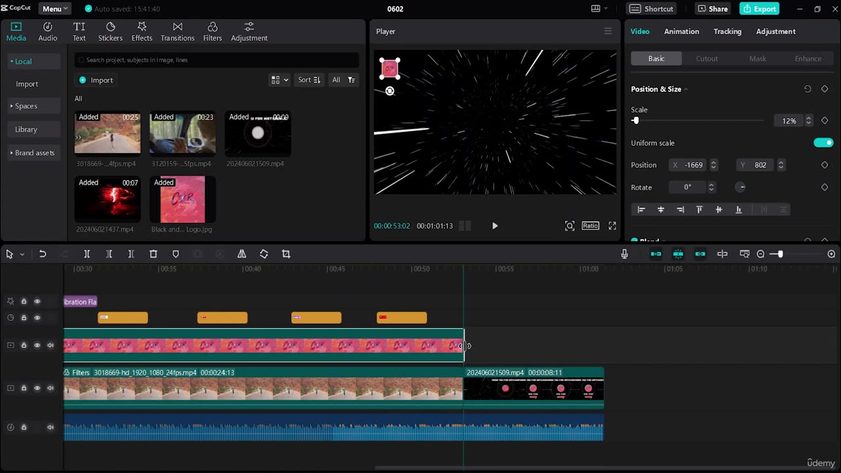Screen dimensions: 841x473
Task: Click the Split tool in timeline toolbar
Action: [87, 254]
